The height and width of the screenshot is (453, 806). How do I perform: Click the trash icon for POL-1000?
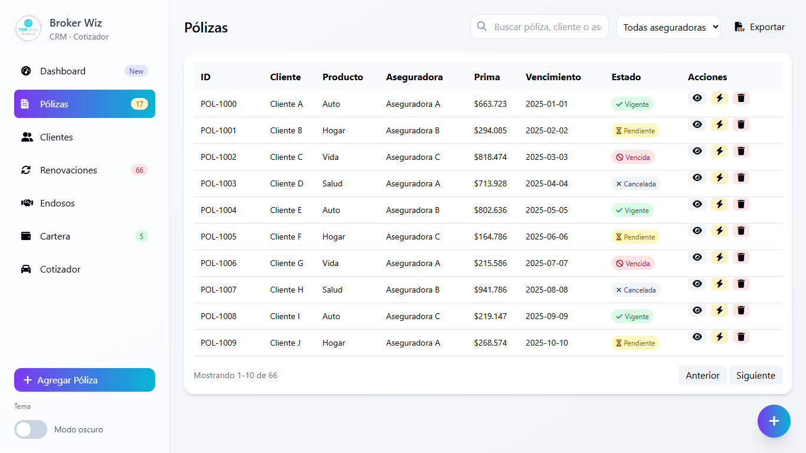coord(741,98)
